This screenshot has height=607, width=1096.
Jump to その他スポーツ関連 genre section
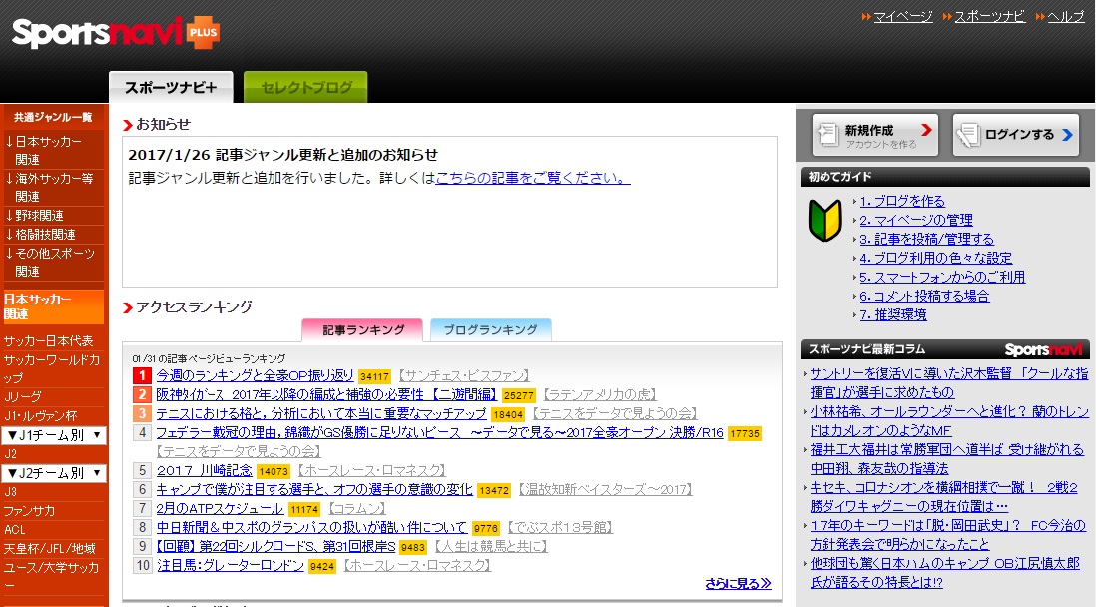(53, 262)
